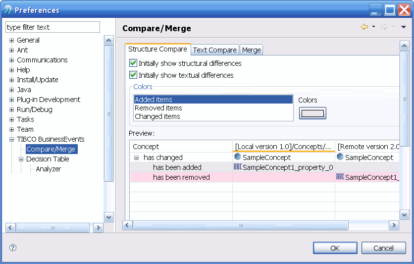The height and width of the screenshot is (264, 414).
Task: Switch to the Text Compare tab
Action: pyautogui.click(x=214, y=50)
